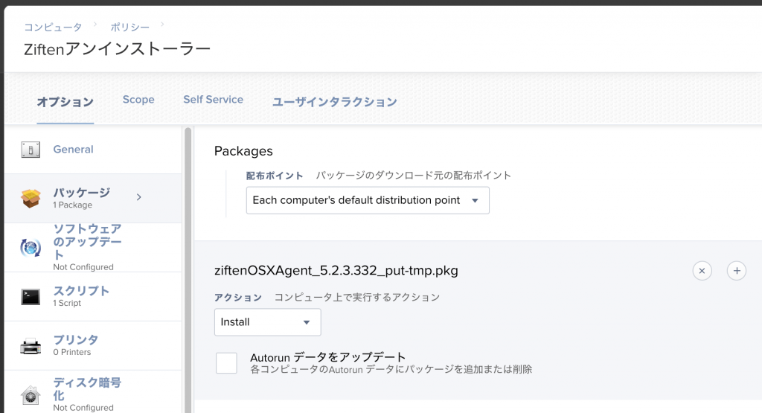Switch to the オプション tab
The height and width of the screenshot is (413, 762).
[x=65, y=102]
